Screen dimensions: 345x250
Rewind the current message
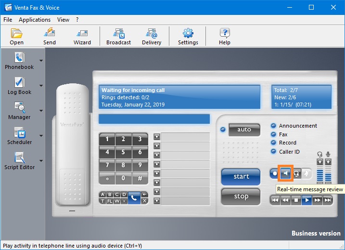285,200
